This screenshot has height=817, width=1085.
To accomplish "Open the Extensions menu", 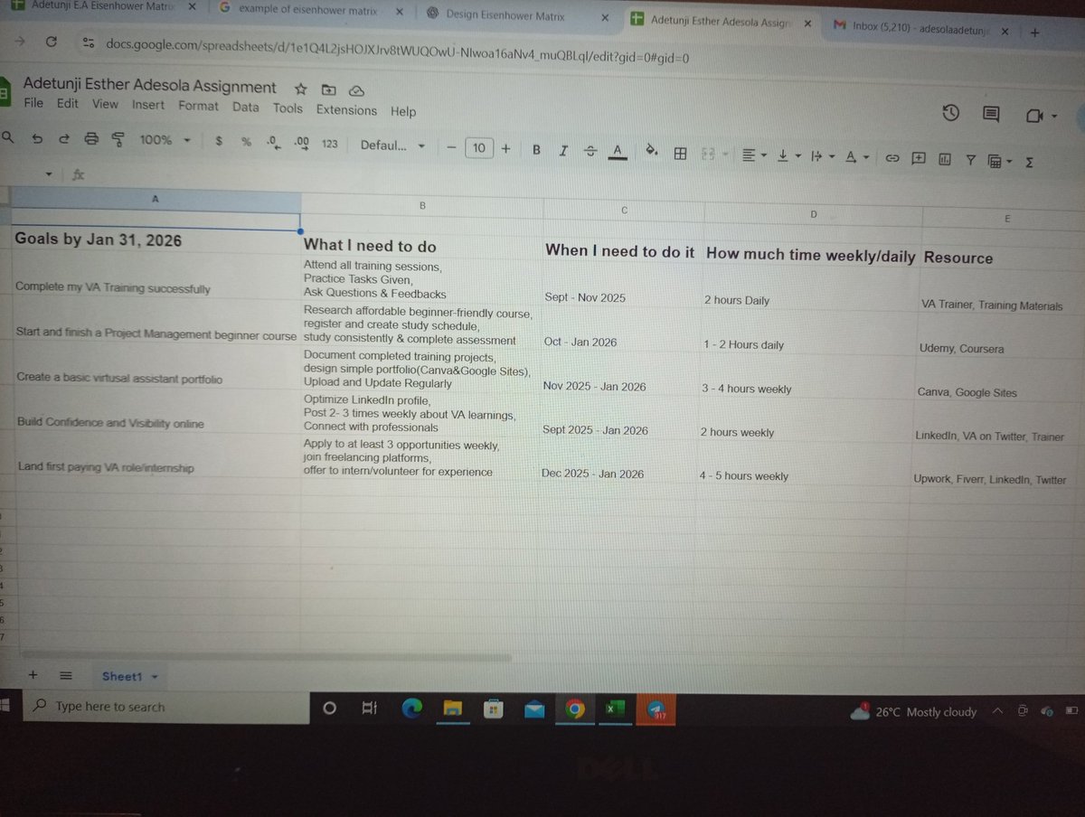I will (x=346, y=110).
